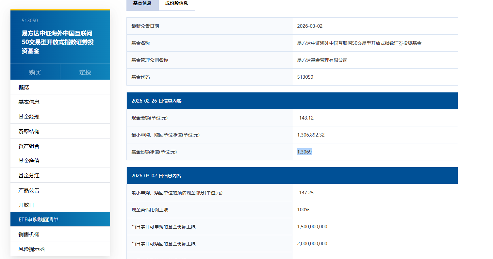The height and width of the screenshot is (259, 493).
Task: Click the fund name value in the 基金名称 row
Action: tap(359, 43)
